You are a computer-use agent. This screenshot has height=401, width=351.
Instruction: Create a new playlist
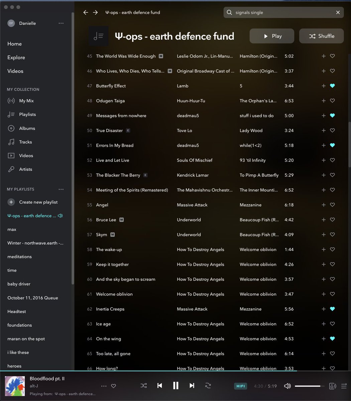pyautogui.click(x=32, y=202)
